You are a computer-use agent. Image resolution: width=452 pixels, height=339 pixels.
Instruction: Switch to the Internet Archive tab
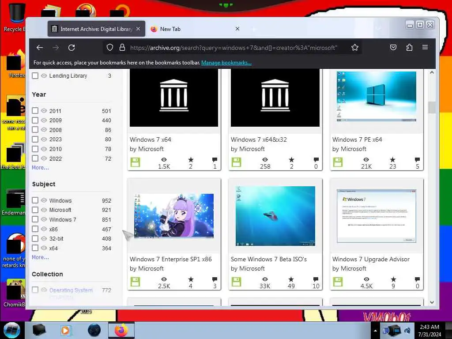pyautogui.click(x=96, y=29)
